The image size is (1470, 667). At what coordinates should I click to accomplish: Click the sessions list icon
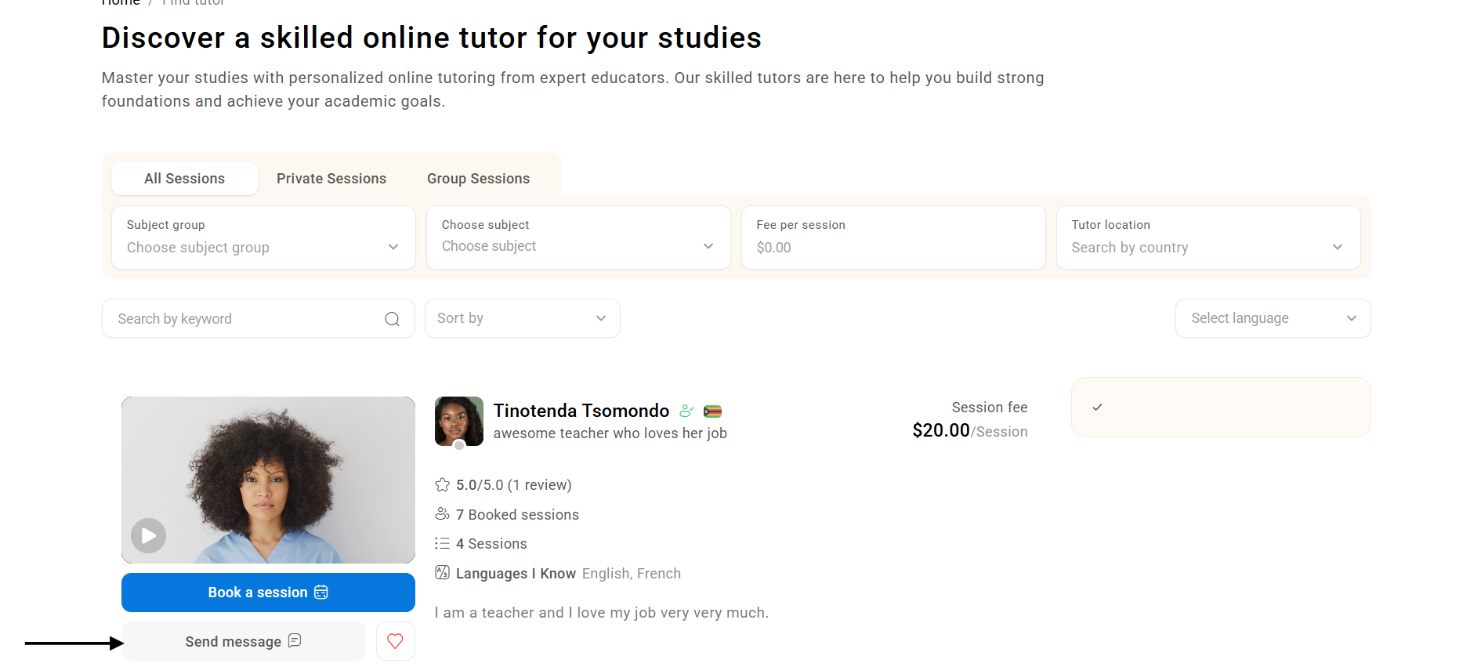click(442, 543)
